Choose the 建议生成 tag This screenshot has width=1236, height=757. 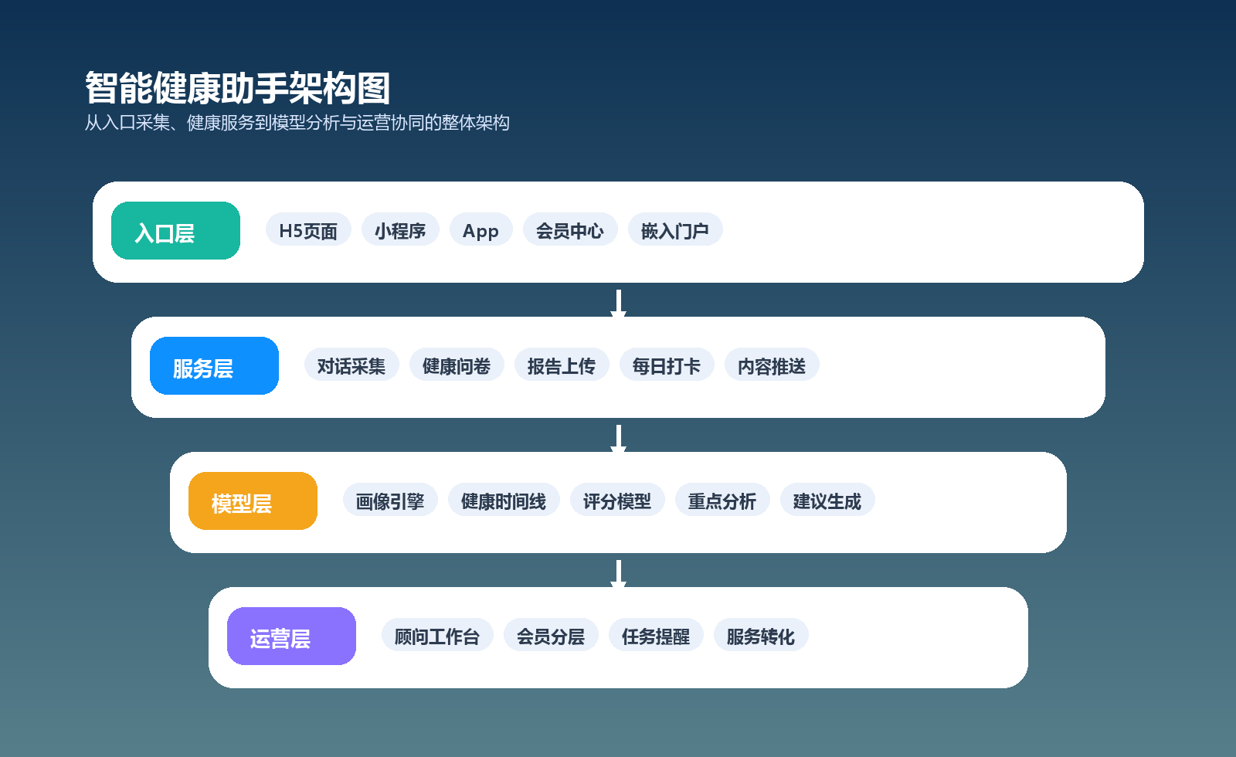tap(827, 501)
